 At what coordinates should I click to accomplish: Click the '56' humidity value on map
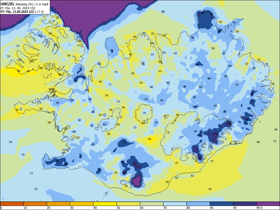(x=213, y=48)
